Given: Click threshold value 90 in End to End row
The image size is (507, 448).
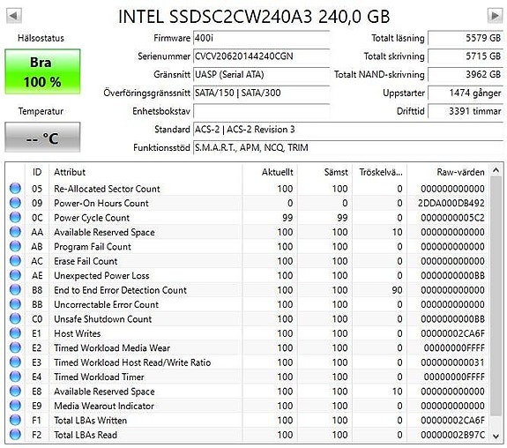Looking at the screenshot, I should [x=397, y=290].
